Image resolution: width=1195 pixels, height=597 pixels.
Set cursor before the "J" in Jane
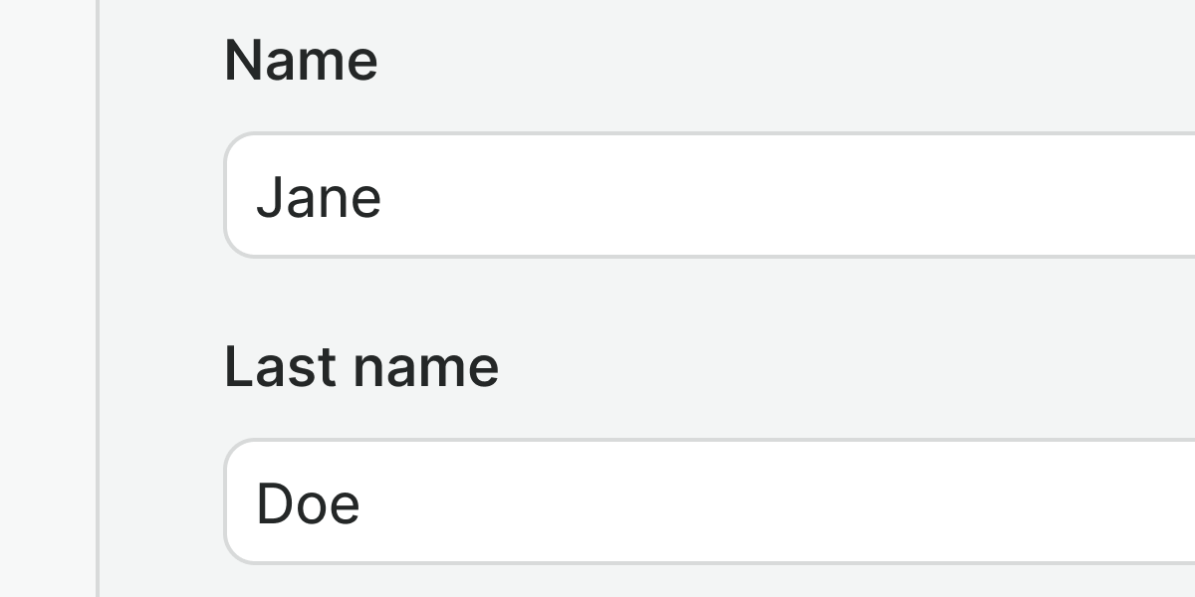tap(257, 197)
